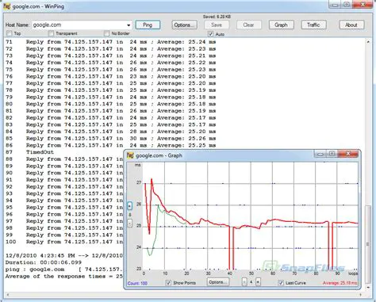This screenshot has height=302, width=376.
Task: Click the 'Count: 100' label in the Graph window
Action: point(137,283)
